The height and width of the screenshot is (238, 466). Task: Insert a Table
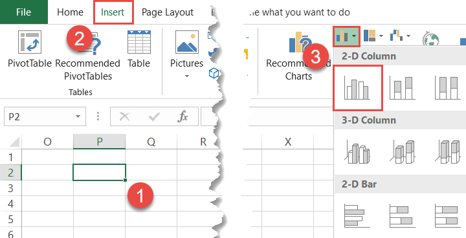coord(139,49)
